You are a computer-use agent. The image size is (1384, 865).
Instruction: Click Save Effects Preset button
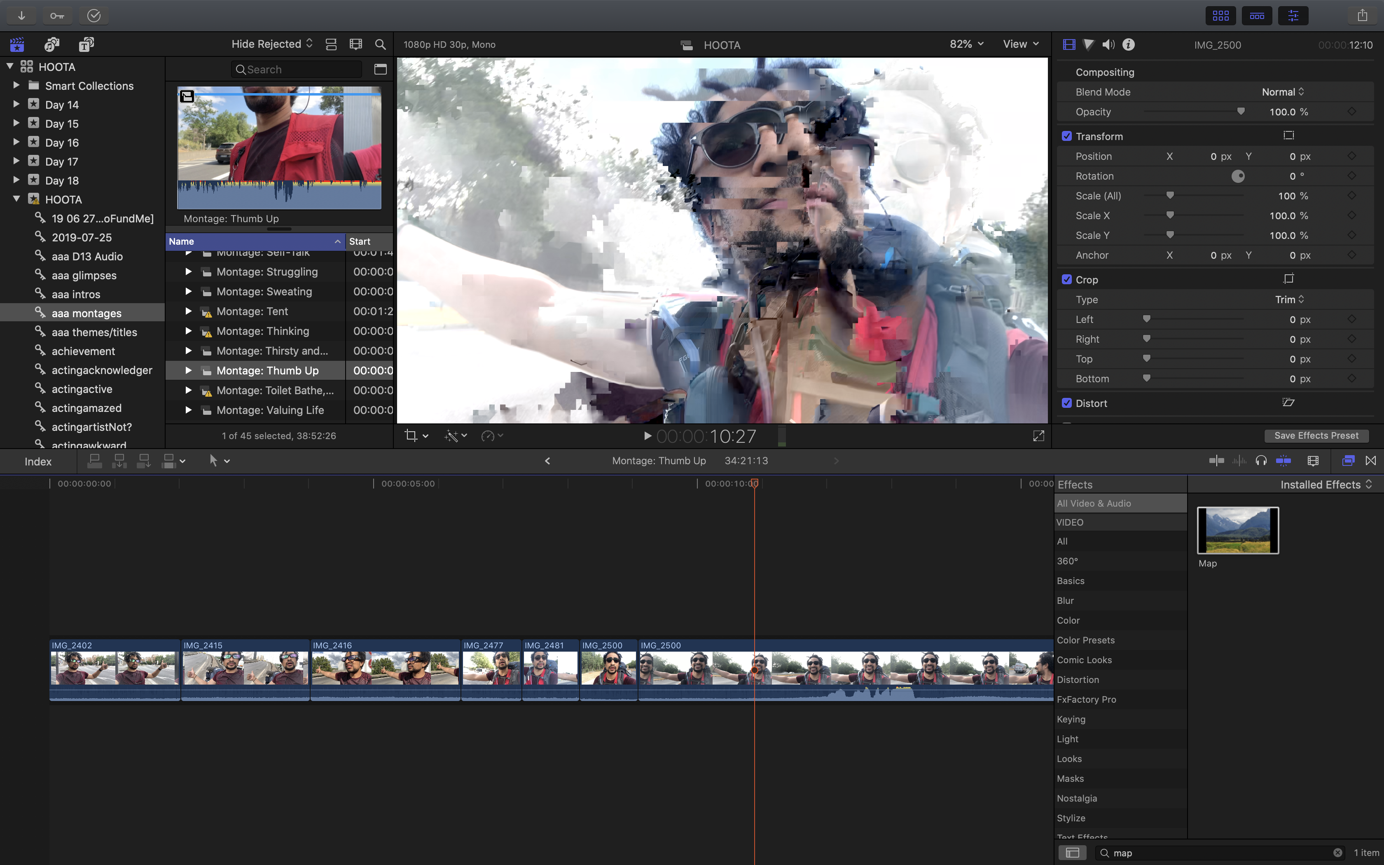[1316, 435]
